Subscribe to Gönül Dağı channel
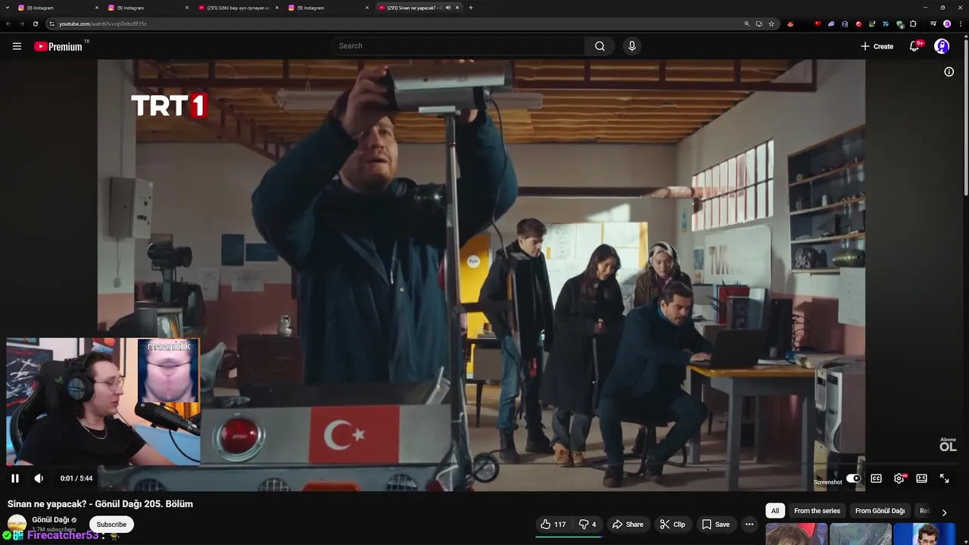The image size is (969, 545). click(x=111, y=525)
